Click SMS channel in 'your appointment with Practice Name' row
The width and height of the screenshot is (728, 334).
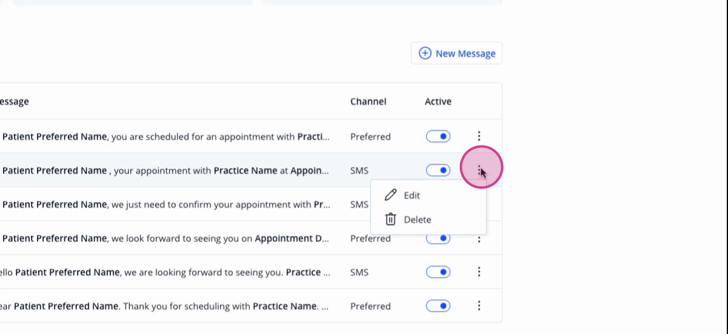coord(359,170)
